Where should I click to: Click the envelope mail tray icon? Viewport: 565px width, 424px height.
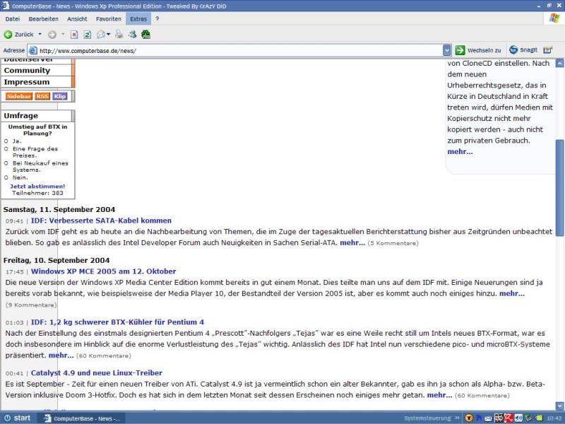[488, 418]
